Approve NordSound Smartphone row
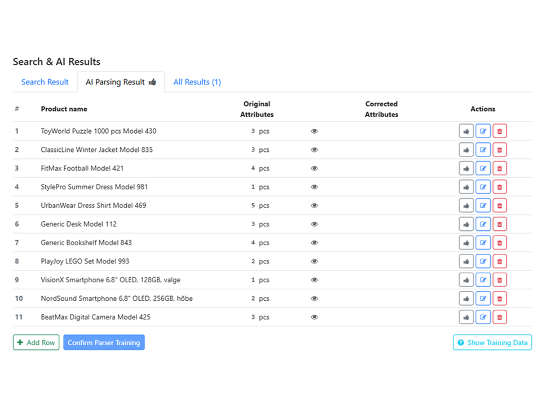The width and height of the screenshot is (539, 404). coord(466,299)
